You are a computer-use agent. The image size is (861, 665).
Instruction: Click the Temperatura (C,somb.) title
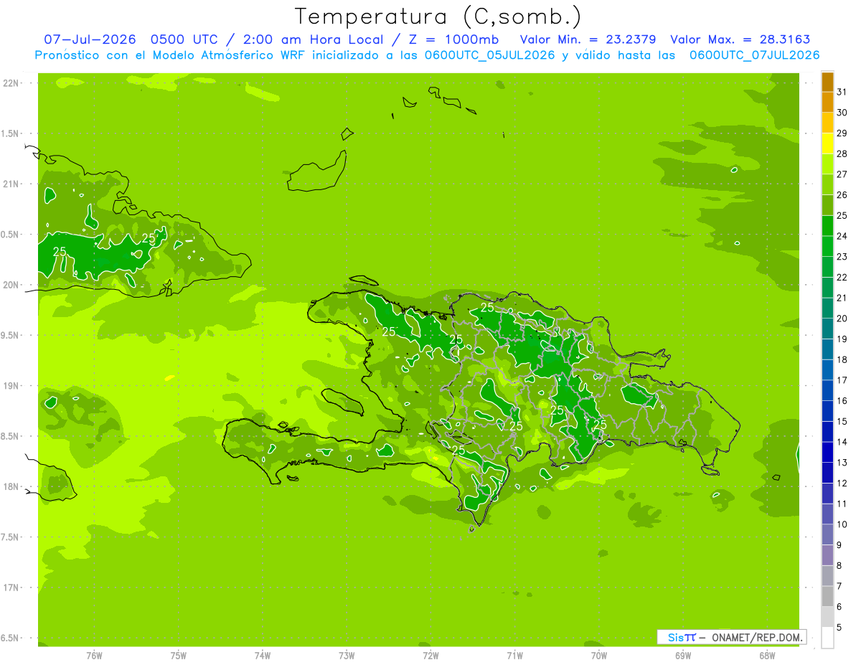438,16
